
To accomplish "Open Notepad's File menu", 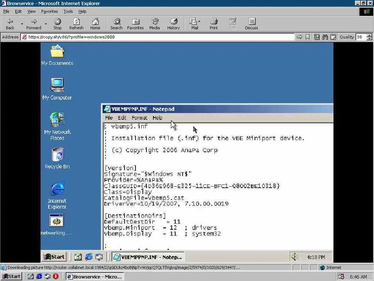I will pos(109,117).
